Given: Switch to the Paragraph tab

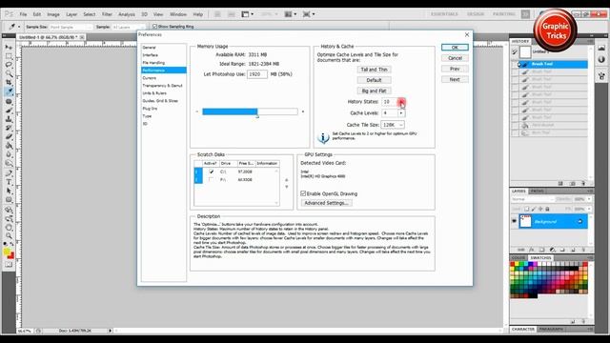Looking at the screenshot, I should click(x=551, y=329).
